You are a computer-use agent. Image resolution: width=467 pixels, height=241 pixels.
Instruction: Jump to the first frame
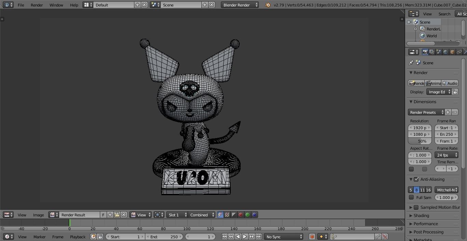point(224,237)
